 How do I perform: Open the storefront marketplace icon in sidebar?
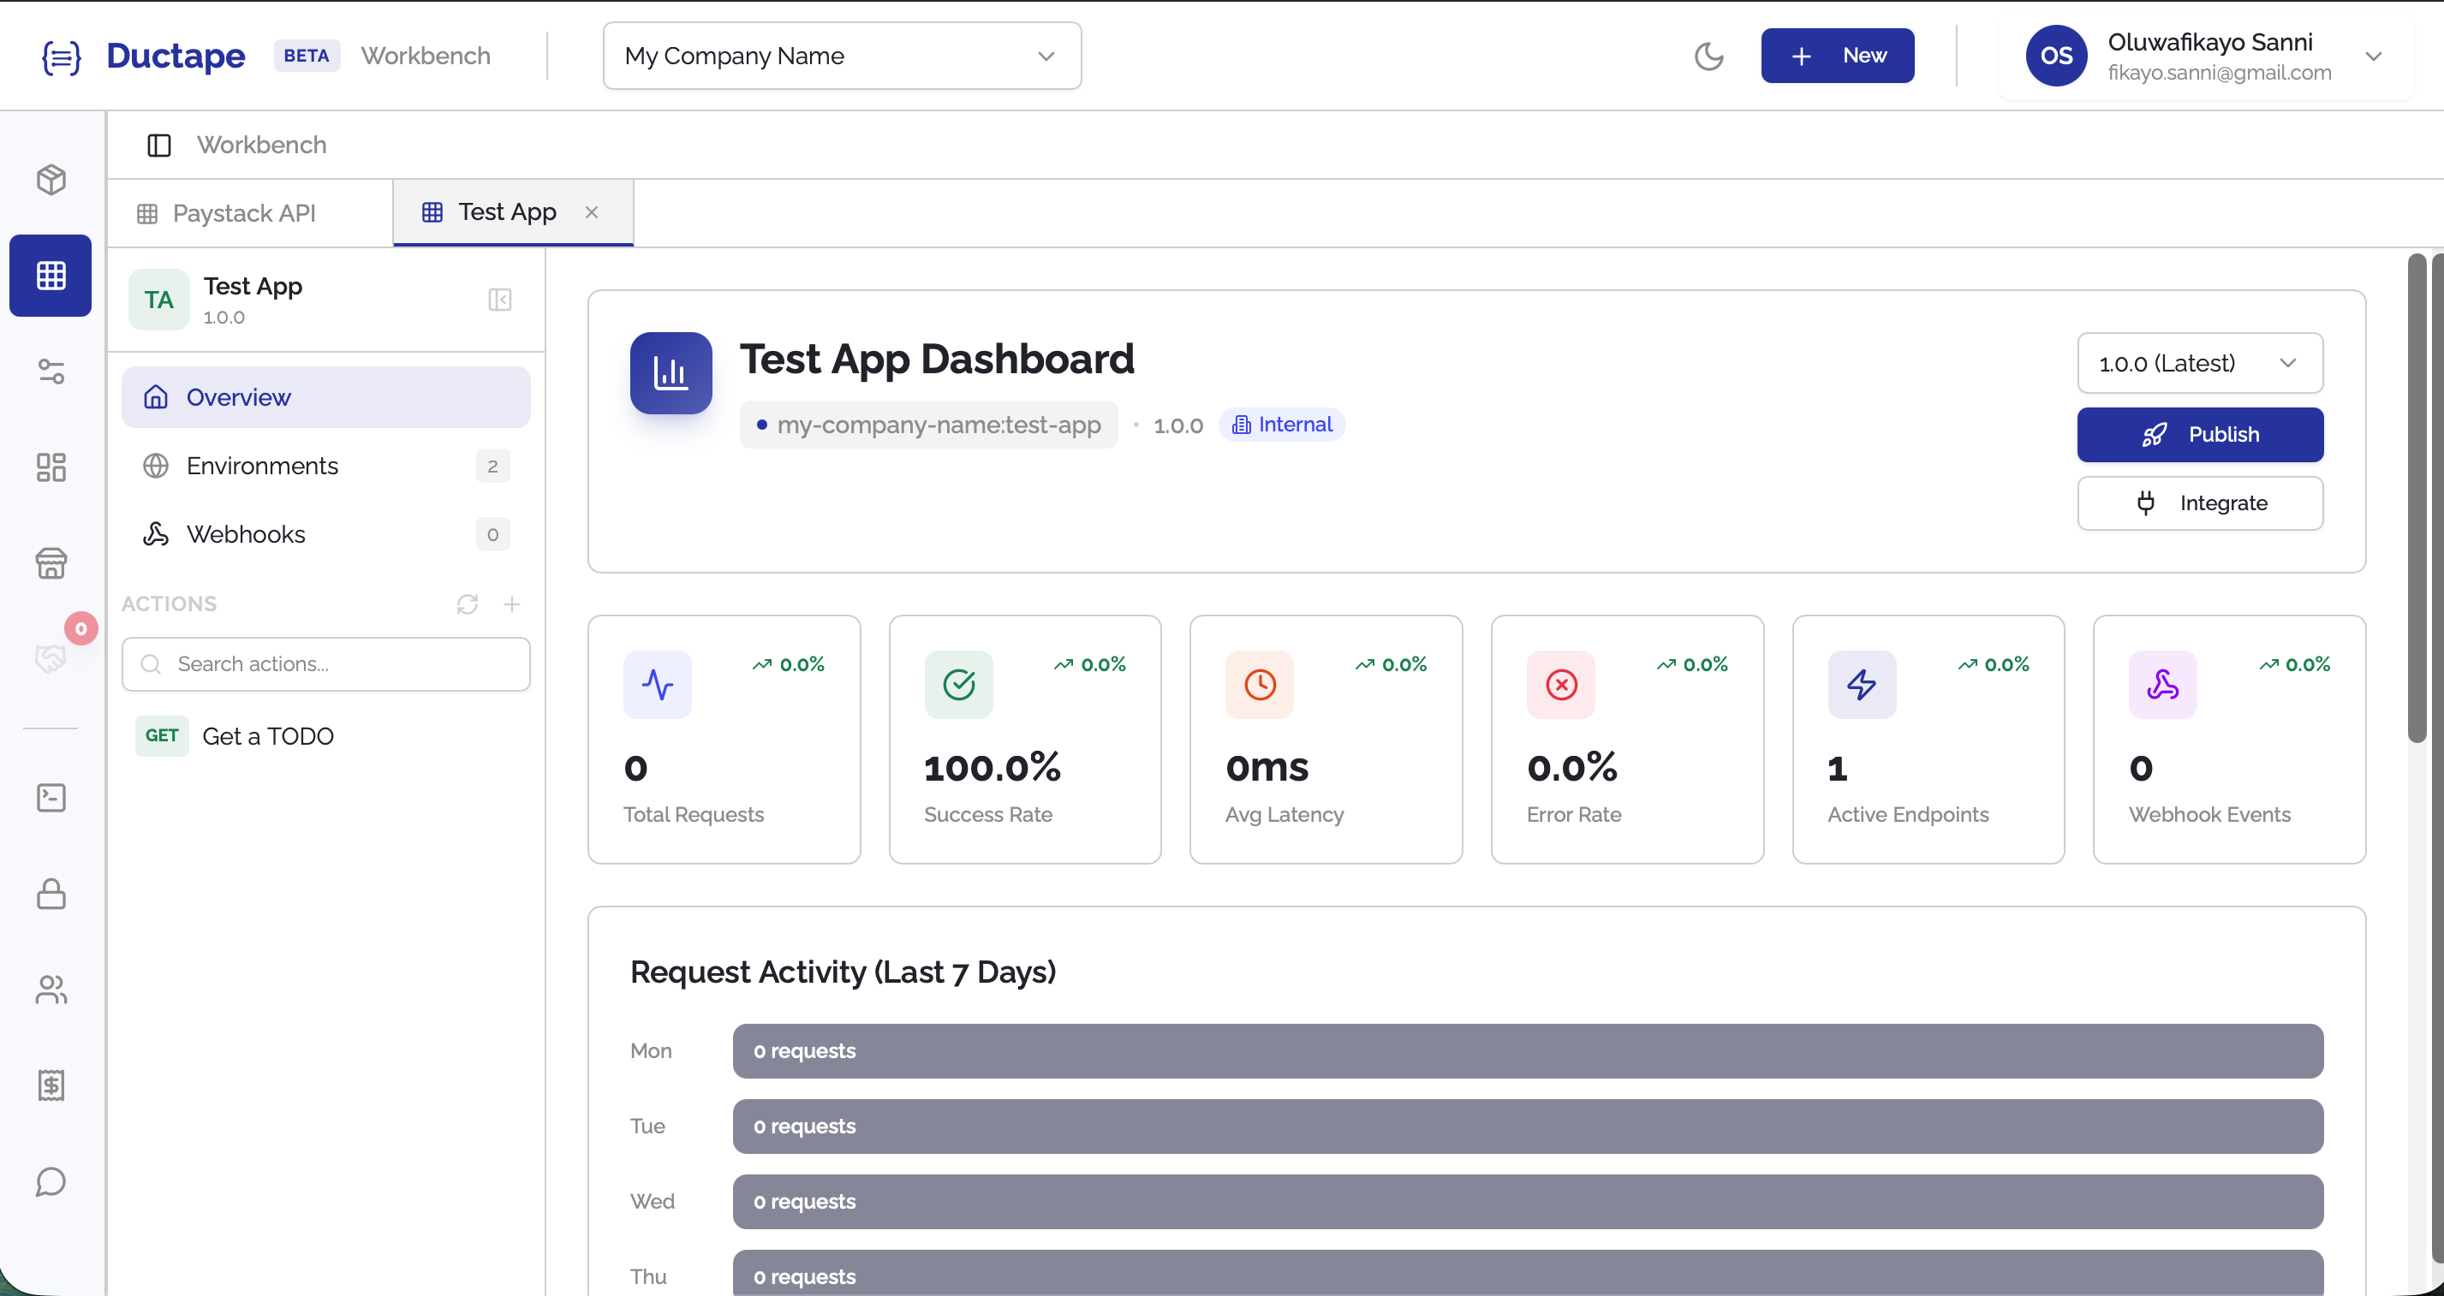click(x=51, y=563)
